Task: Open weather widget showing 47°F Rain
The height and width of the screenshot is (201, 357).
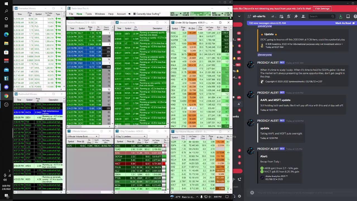Action: coord(182,197)
